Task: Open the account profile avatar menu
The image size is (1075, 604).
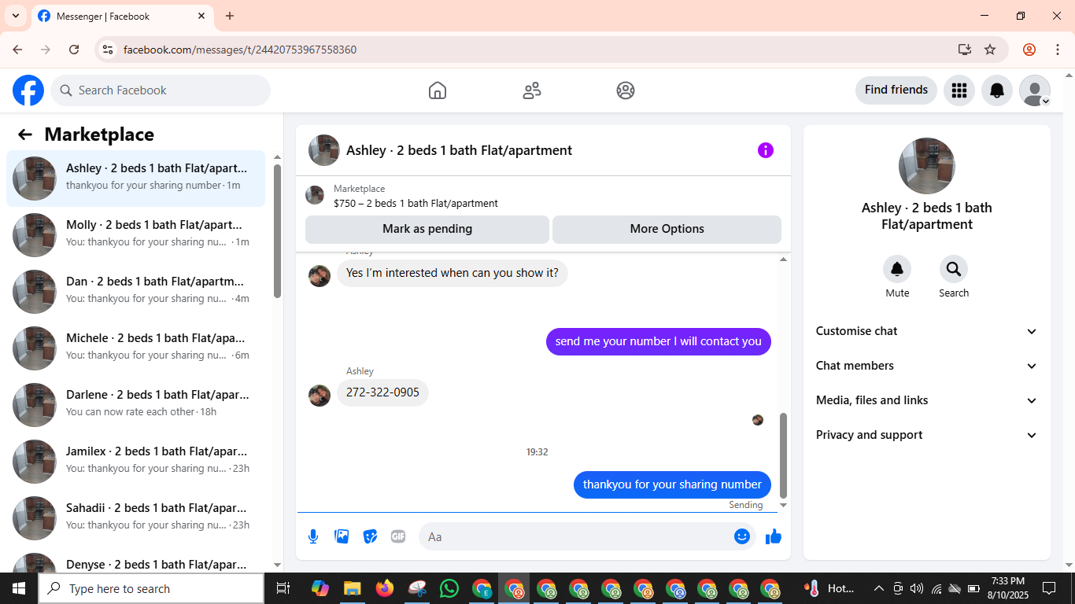Action: pos(1034,90)
